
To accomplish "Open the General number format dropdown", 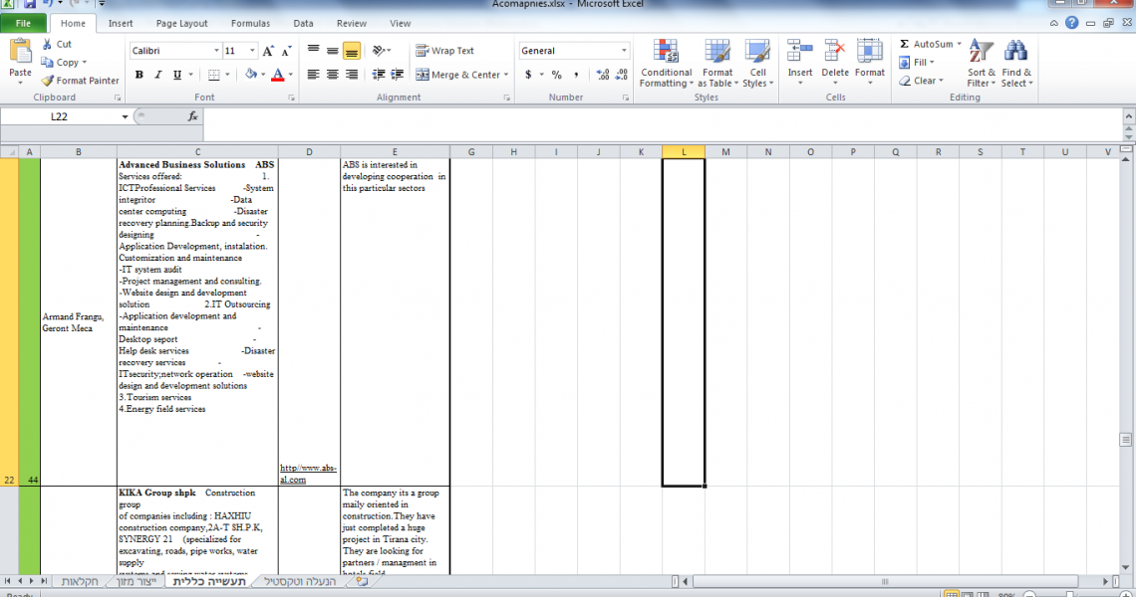I will point(624,51).
